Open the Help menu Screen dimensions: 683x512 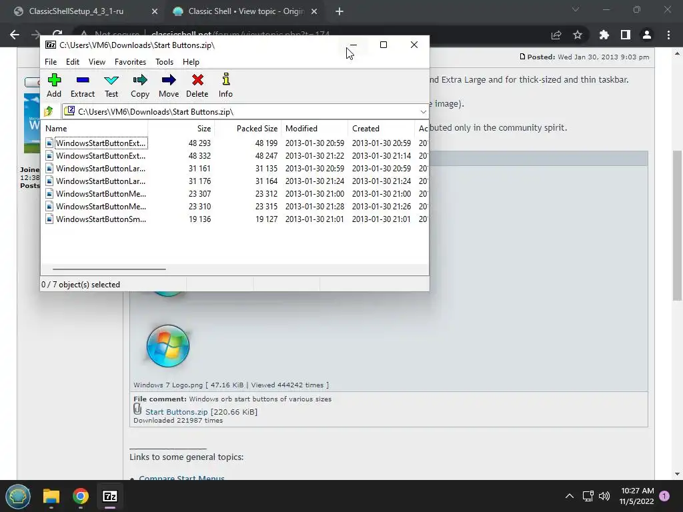[x=191, y=62]
